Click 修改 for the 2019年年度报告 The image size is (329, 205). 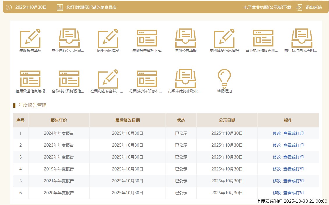(277, 169)
